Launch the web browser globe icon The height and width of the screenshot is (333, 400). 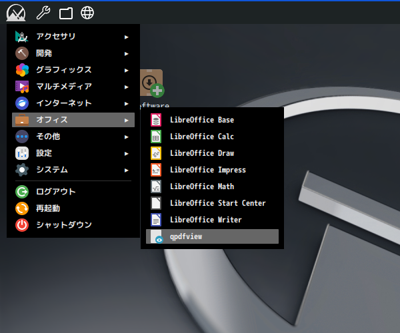[87, 13]
